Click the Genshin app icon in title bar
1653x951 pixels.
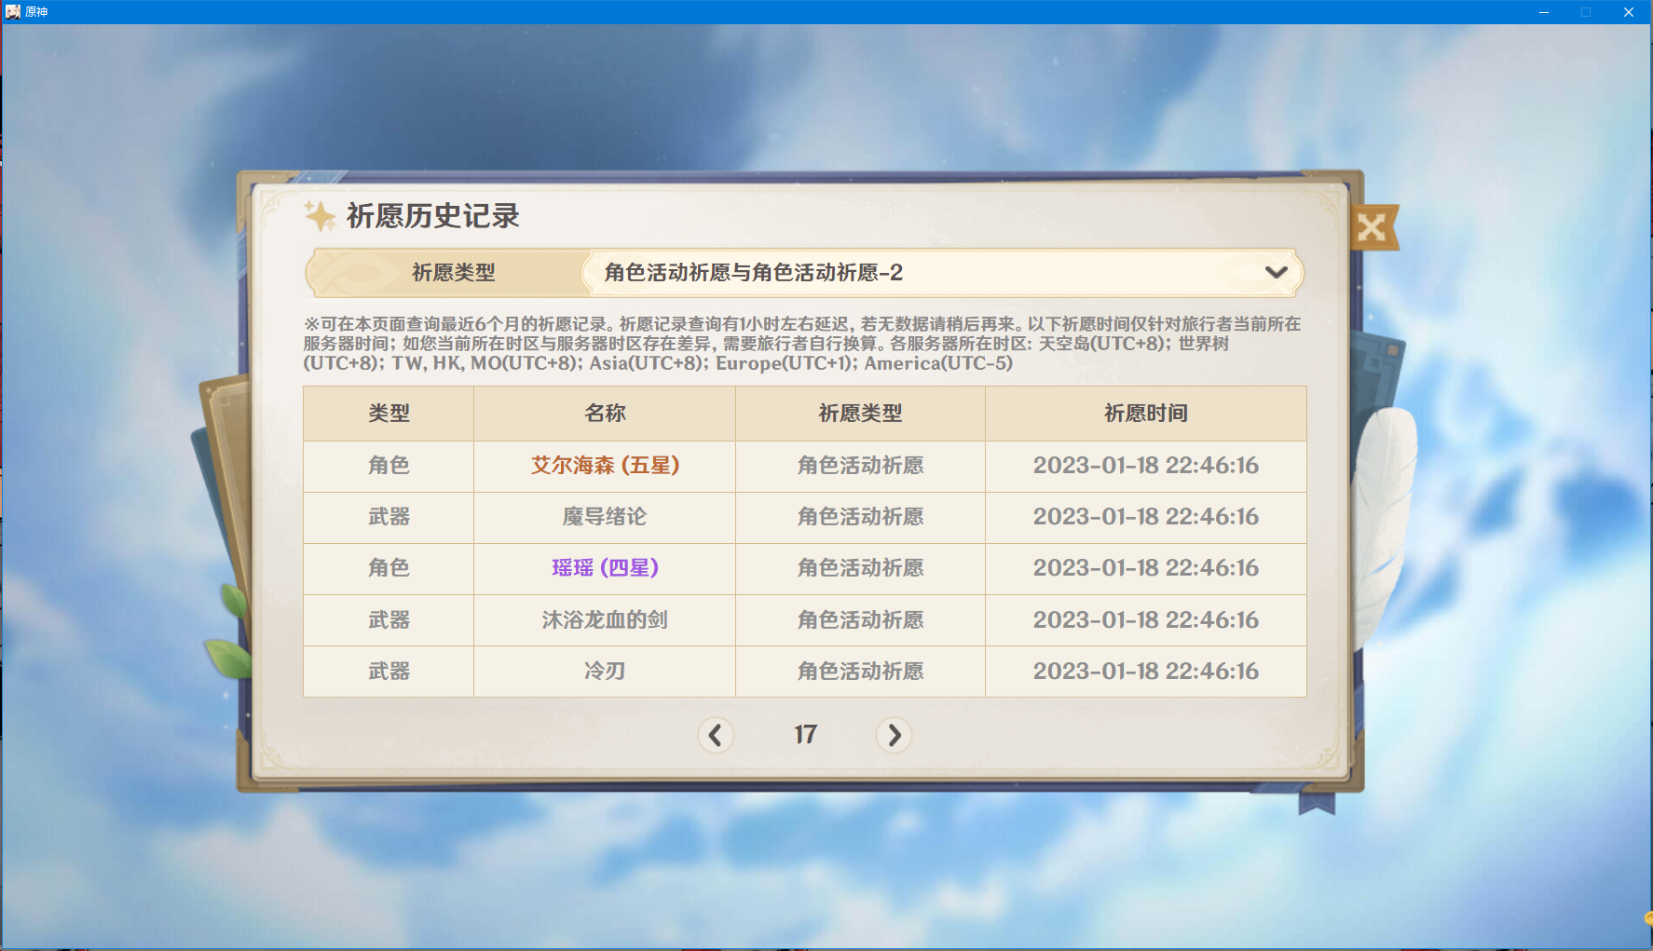click(x=13, y=12)
